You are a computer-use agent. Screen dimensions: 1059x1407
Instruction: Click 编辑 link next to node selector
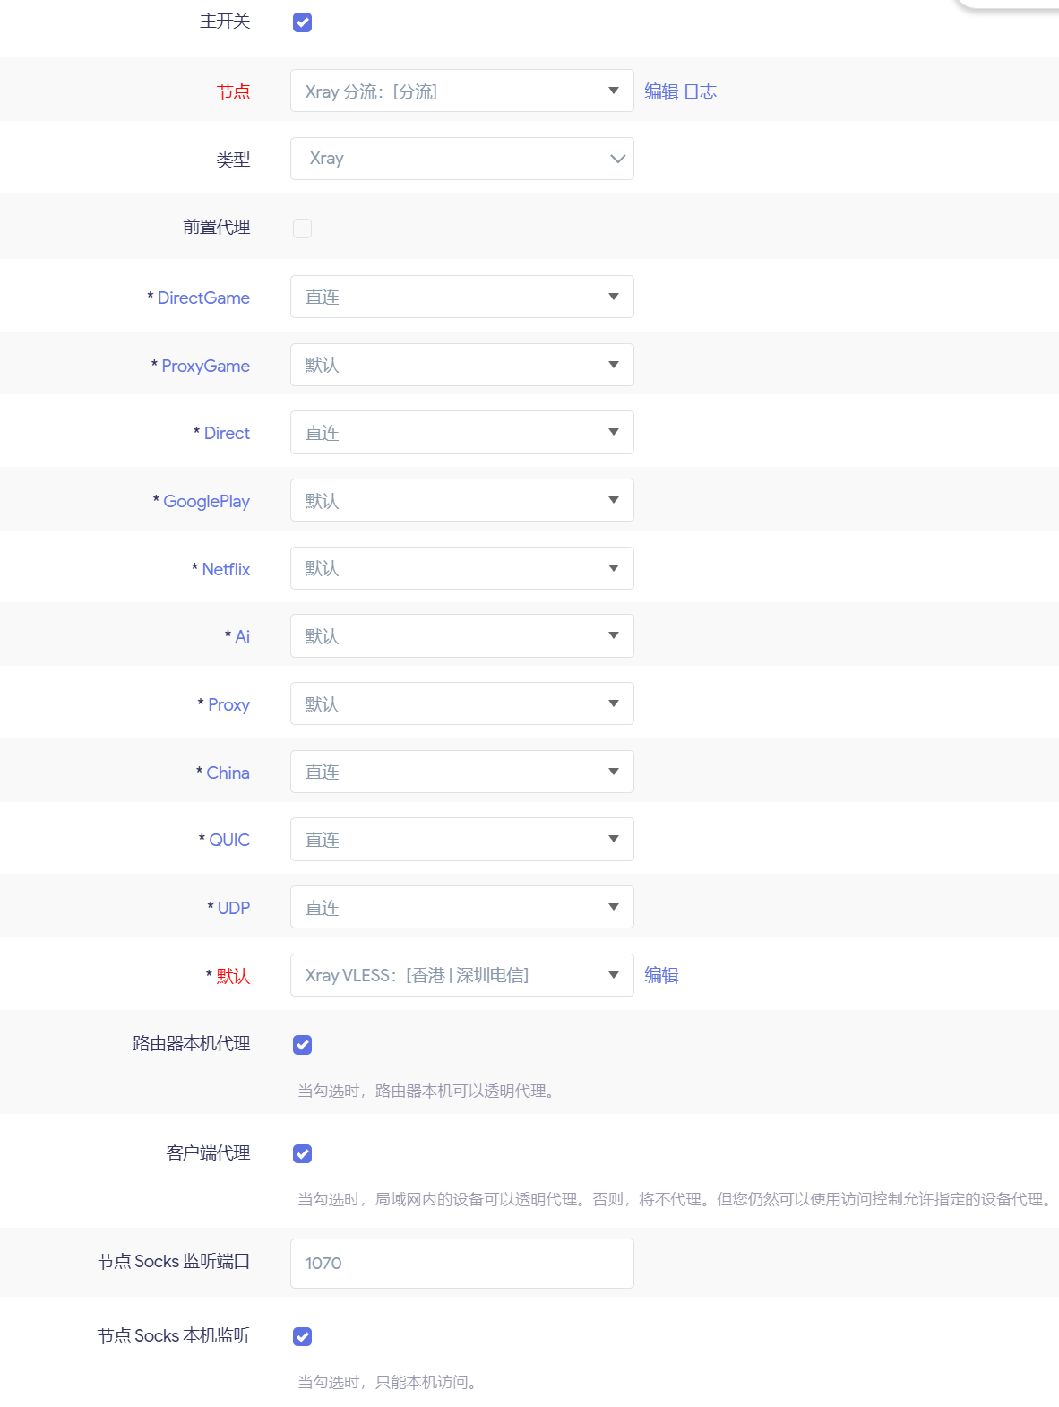661,91
